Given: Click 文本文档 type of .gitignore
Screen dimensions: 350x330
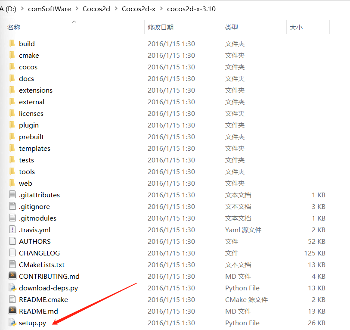Looking at the screenshot, I should click(x=238, y=207).
